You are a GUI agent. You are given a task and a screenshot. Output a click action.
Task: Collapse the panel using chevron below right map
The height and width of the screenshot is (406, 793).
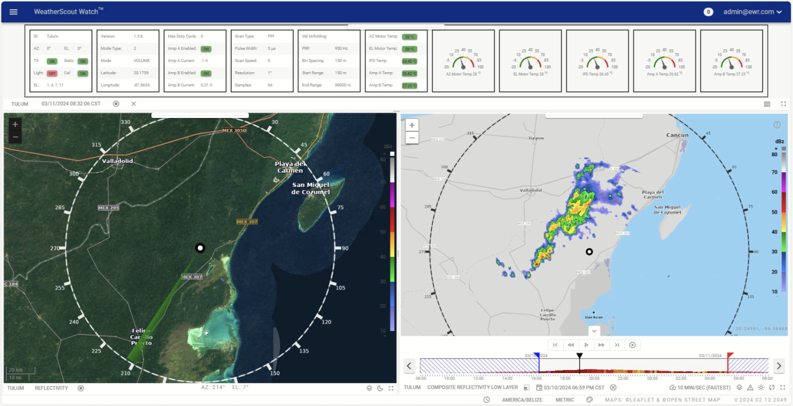tap(594, 331)
